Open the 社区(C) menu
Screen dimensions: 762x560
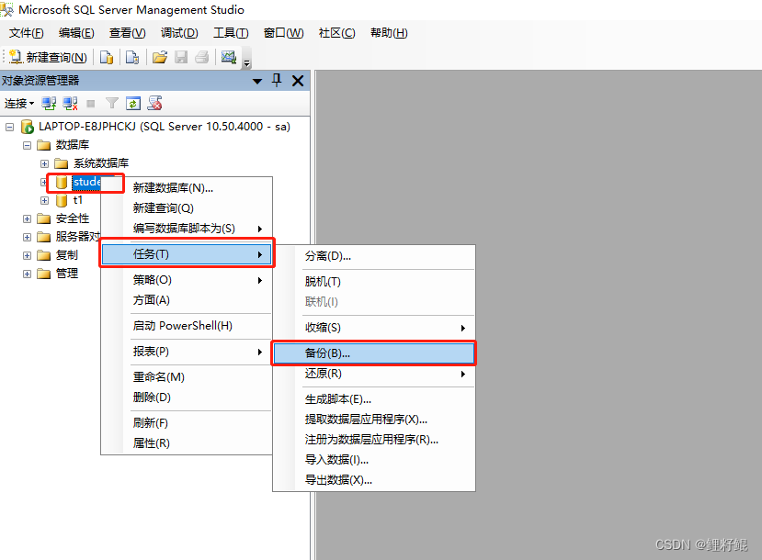click(336, 33)
